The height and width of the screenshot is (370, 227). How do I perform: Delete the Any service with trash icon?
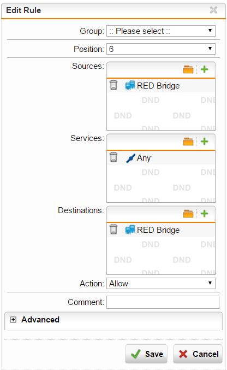(x=113, y=157)
